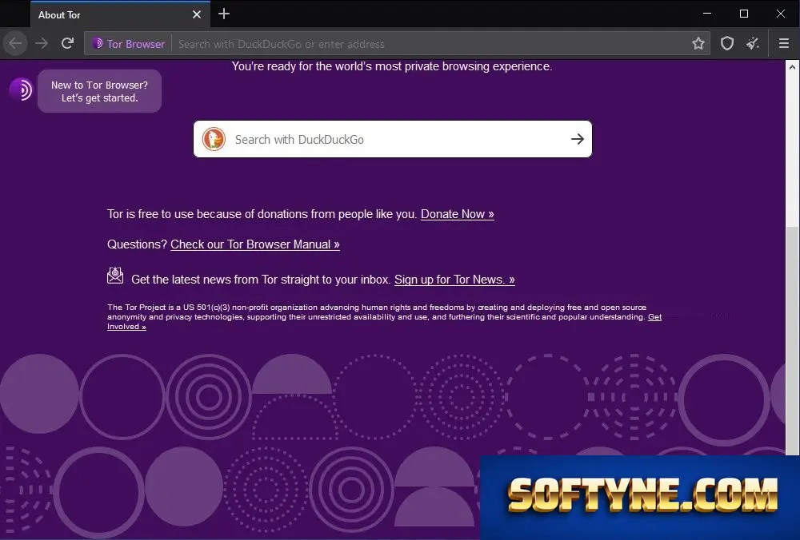Click the address bar search field

coord(431,44)
